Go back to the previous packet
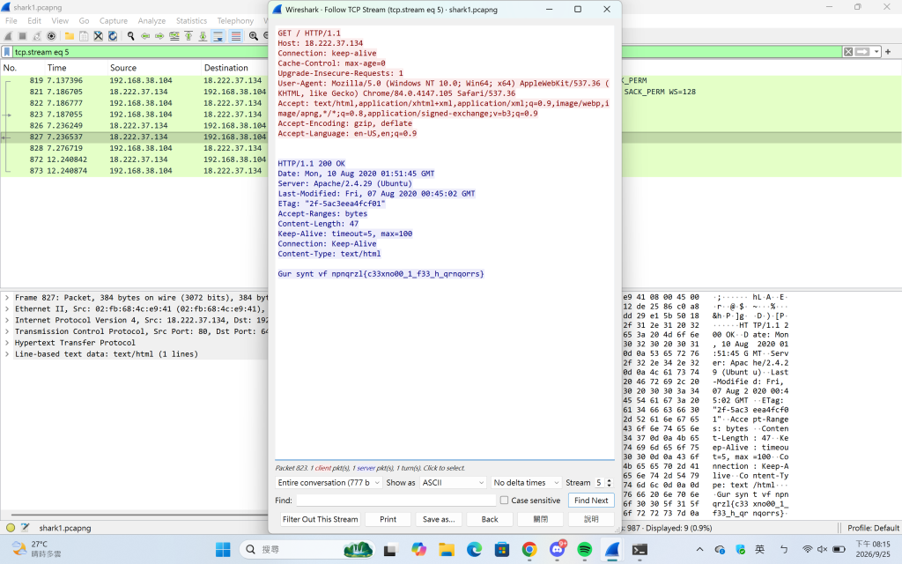The width and height of the screenshot is (902, 564). click(x=145, y=35)
